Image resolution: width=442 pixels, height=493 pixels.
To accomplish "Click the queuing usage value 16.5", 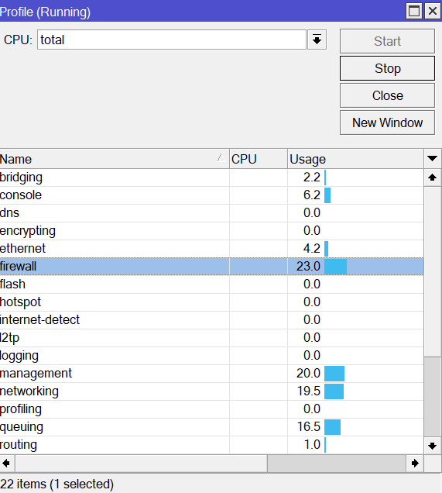I will pyautogui.click(x=309, y=426).
